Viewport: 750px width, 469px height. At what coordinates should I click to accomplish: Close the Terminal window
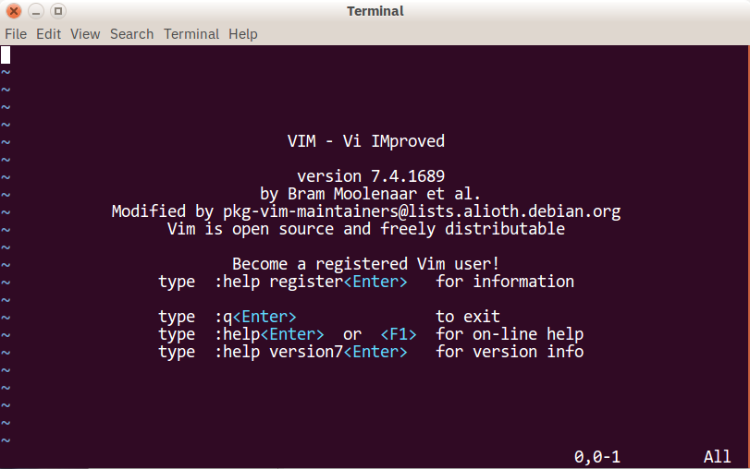[x=14, y=11]
